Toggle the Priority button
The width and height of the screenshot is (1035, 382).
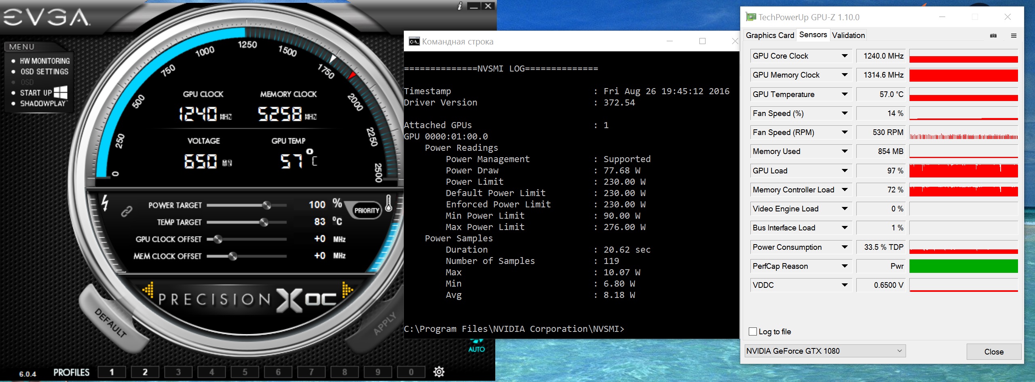point(367,210)
